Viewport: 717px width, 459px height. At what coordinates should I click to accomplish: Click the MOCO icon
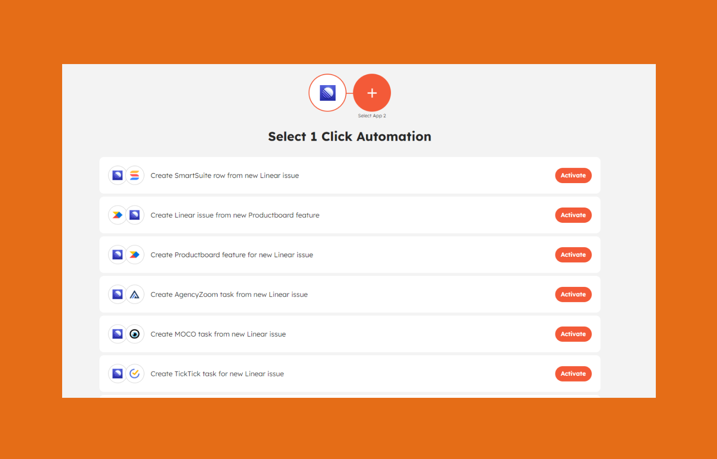click(135, 334)
